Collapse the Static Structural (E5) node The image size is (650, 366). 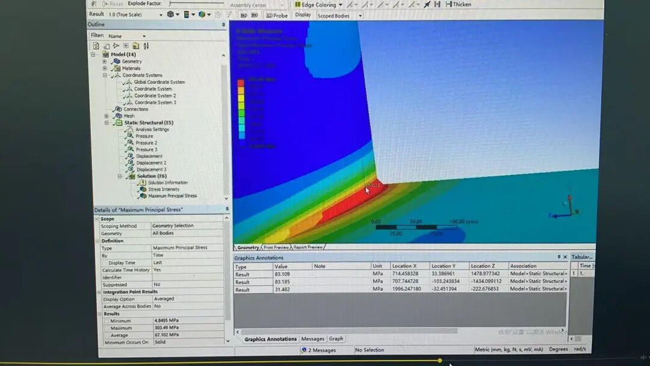(107, 123)
